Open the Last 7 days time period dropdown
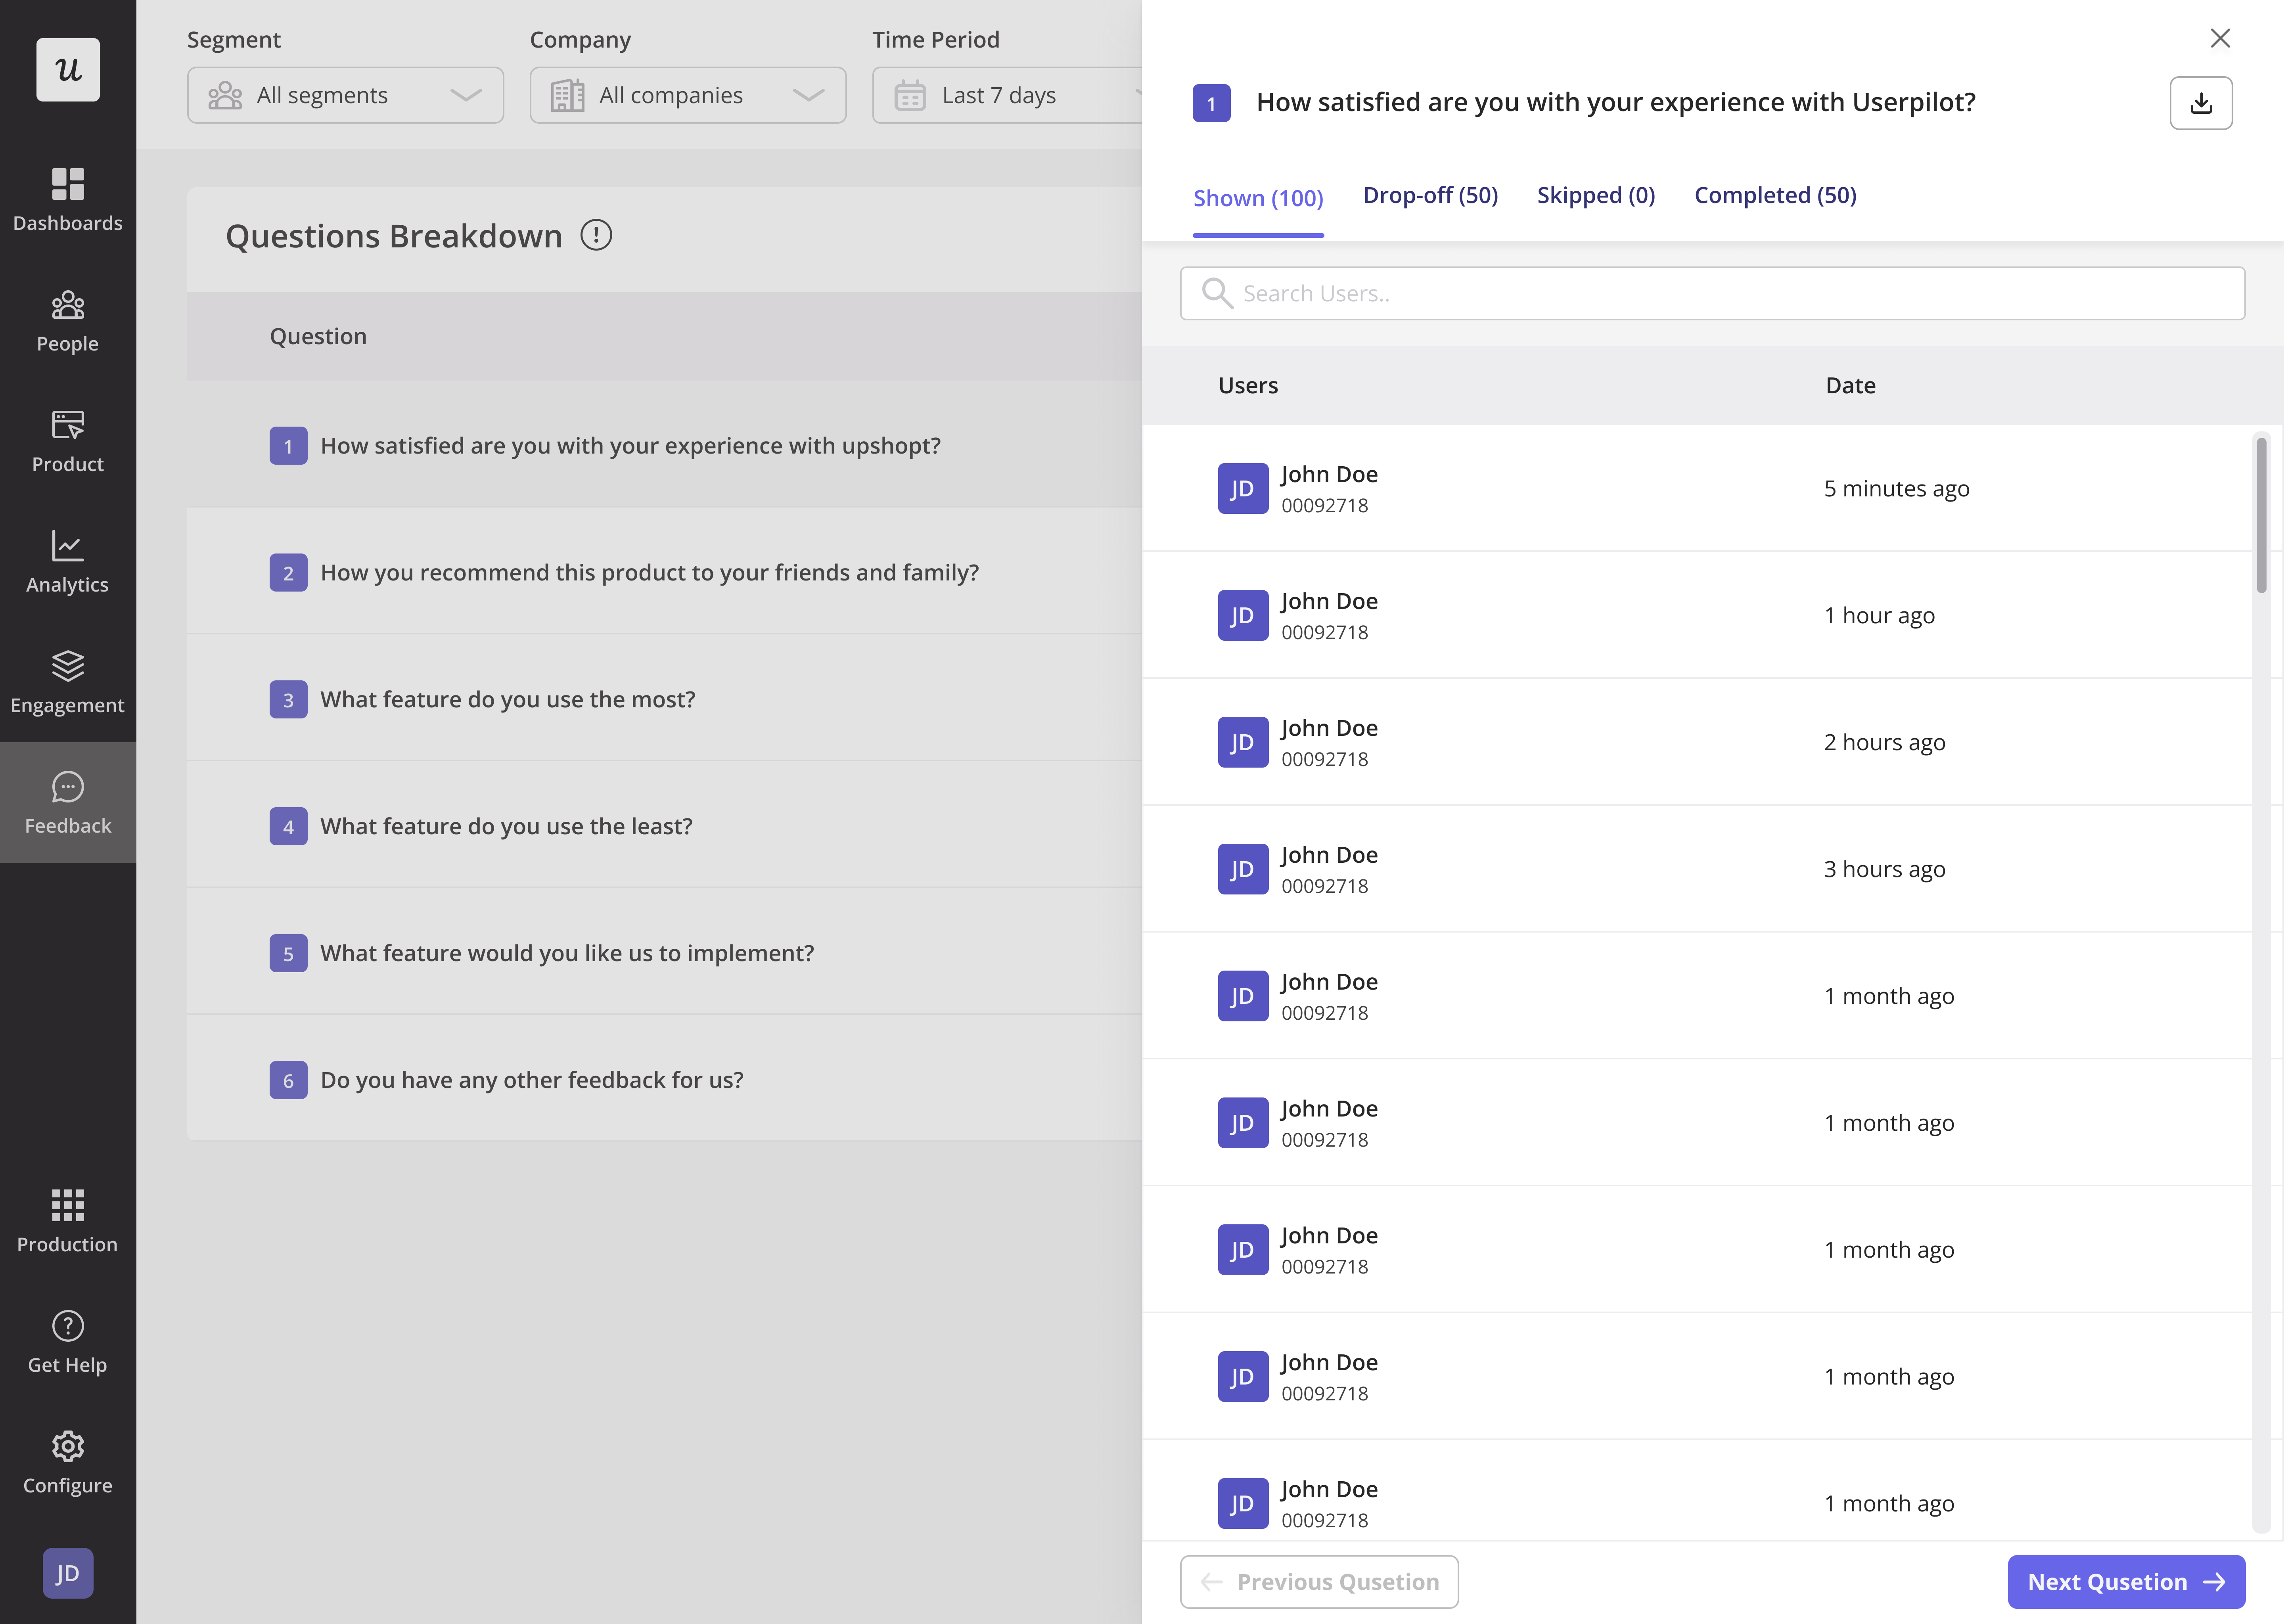Viewport: 2284px width, 1624px height. (1008, 95)
